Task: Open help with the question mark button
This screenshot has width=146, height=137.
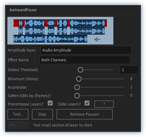Action: (104, 104)
